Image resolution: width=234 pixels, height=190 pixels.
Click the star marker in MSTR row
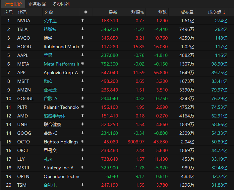coord(83,167)
